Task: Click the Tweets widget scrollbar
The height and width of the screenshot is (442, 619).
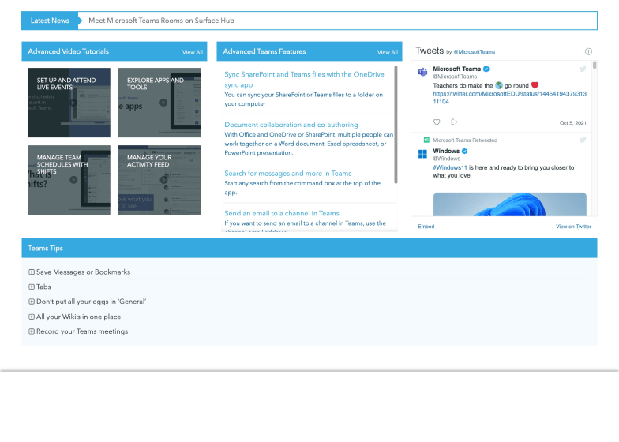Action: click(595, 65)
